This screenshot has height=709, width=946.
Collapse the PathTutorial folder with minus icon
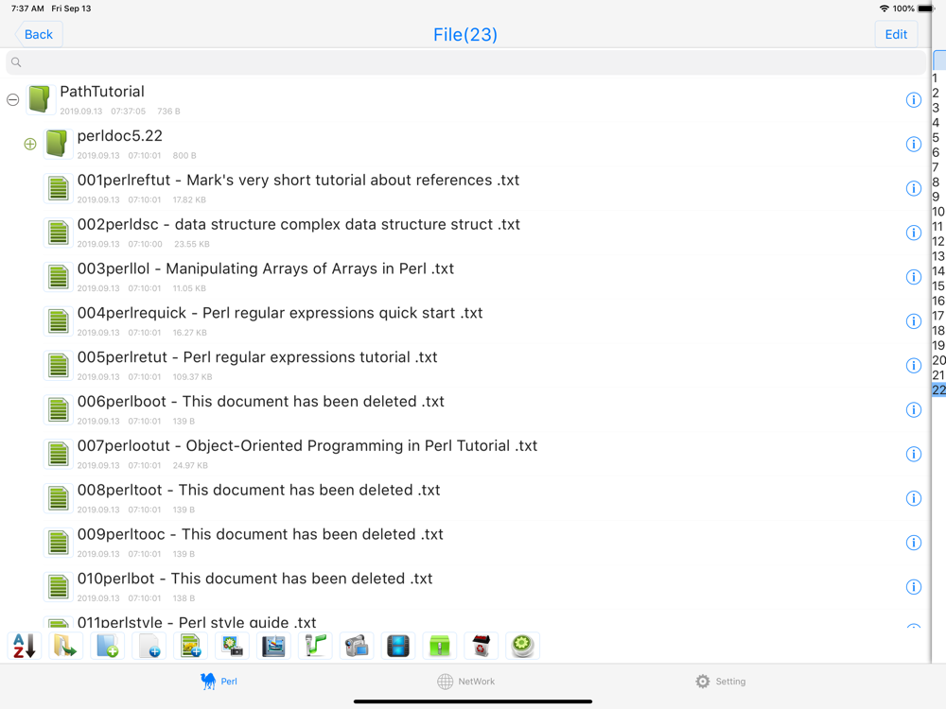pyautogui.click(x=12, y=100)
